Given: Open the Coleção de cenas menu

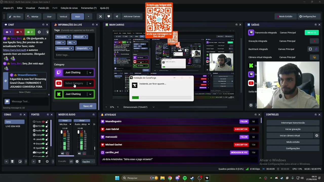Looking at the screenshot, I should (x=69, y=8).
